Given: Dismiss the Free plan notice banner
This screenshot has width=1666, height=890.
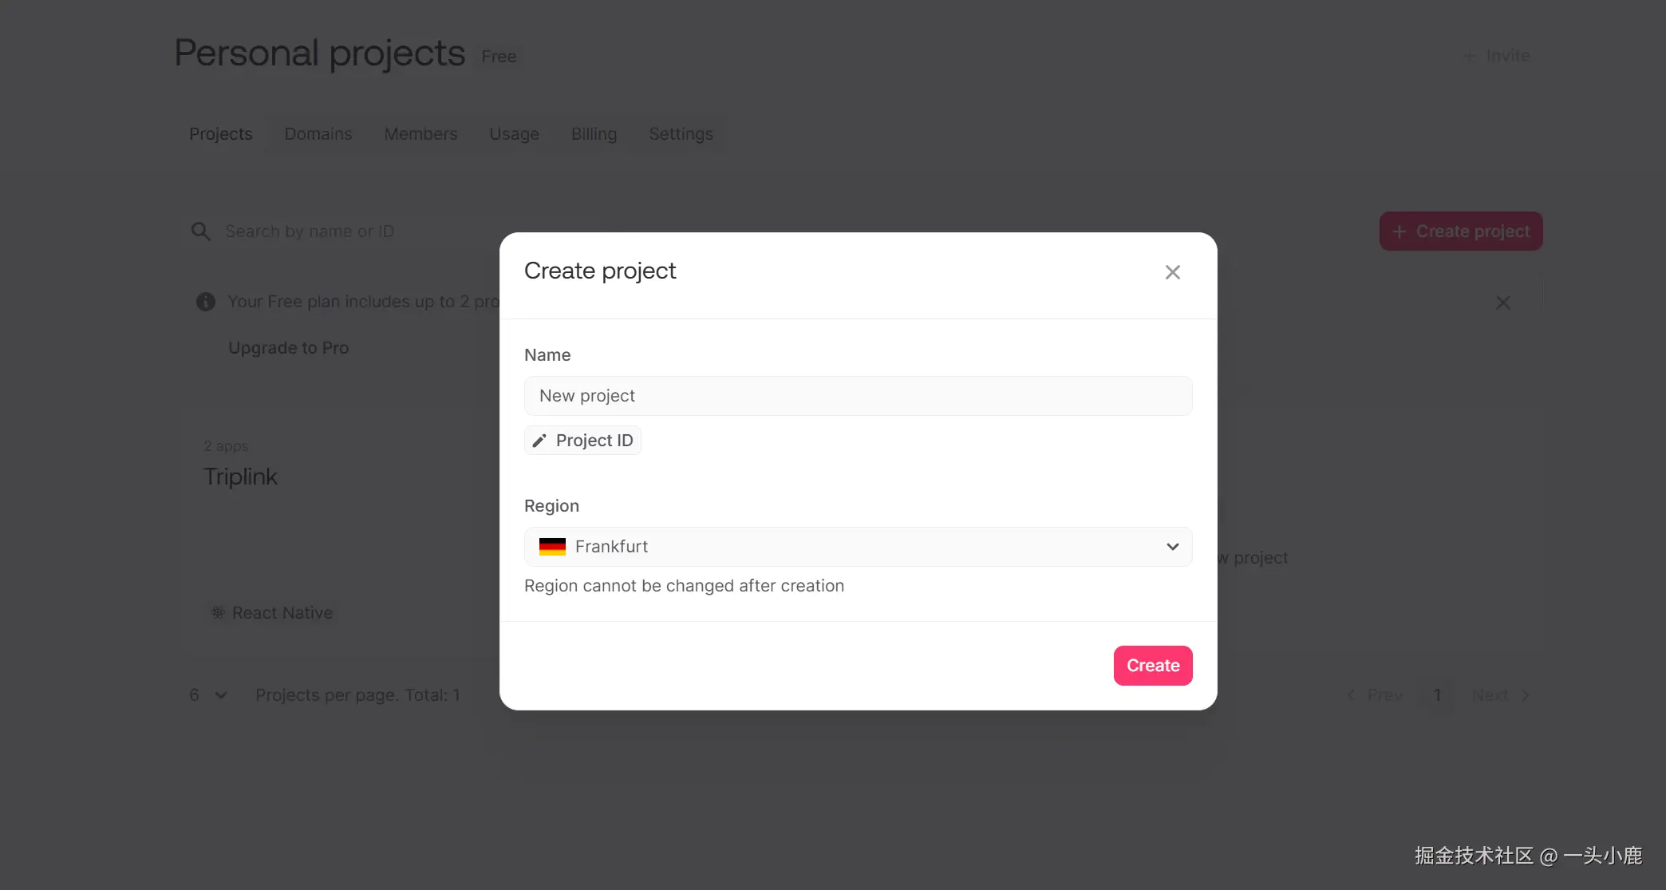Looking at the screenshot, I should tap(1503, 303).
